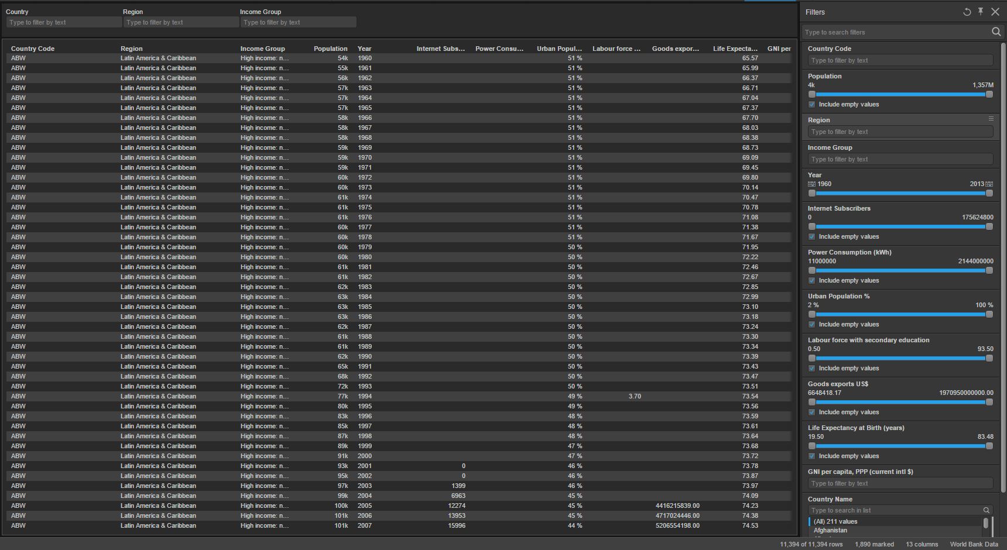Screen dimensions: 1007x550
Task: Click the magnifier icon in the filters search box
Action: (x=996, y=32)
